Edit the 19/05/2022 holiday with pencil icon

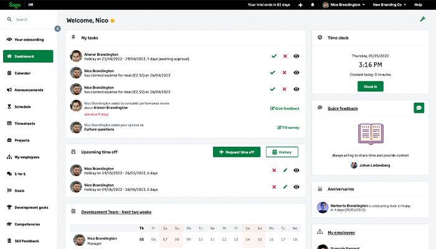point(285,170)
